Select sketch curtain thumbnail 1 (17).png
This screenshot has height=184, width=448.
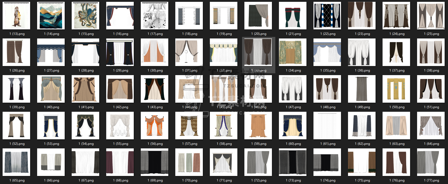pyautogui.click(x=155, y=16)
